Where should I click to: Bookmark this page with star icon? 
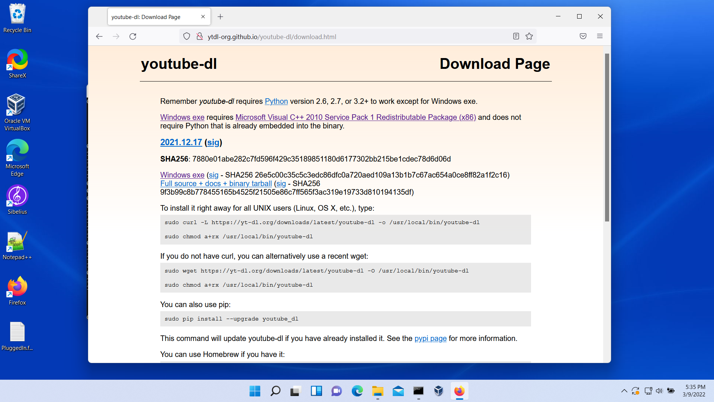529,36
